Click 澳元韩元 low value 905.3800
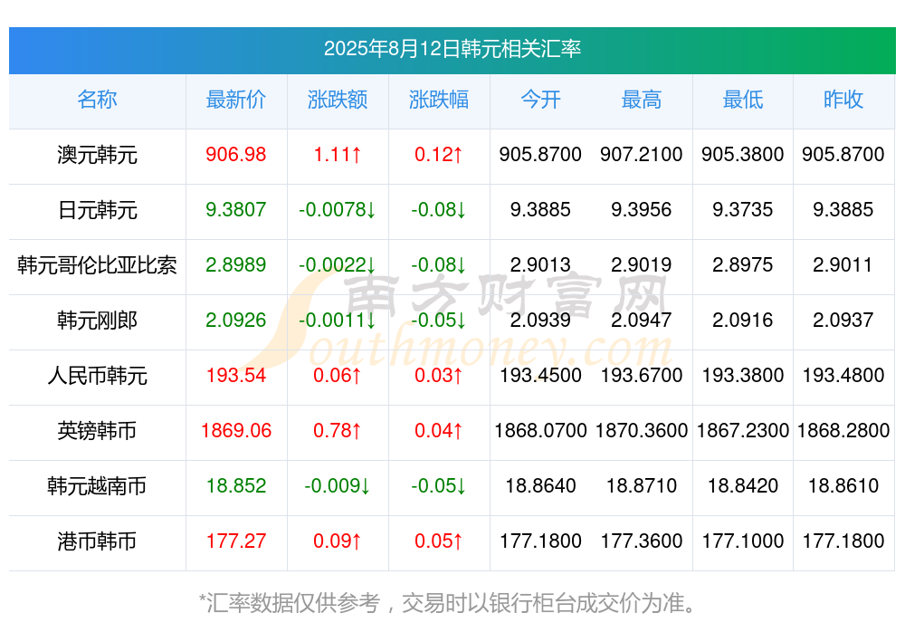 743,155
